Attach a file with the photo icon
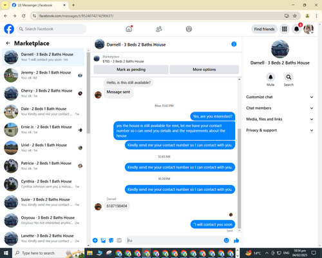 103,241
